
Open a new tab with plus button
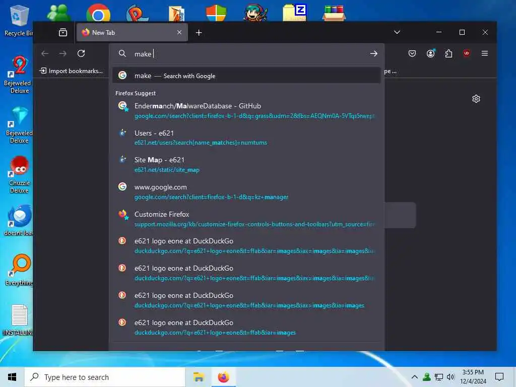pos(199,32)
